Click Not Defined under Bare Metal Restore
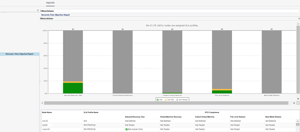This screenshot has height=132, width=300. click(x=270, y=121)
